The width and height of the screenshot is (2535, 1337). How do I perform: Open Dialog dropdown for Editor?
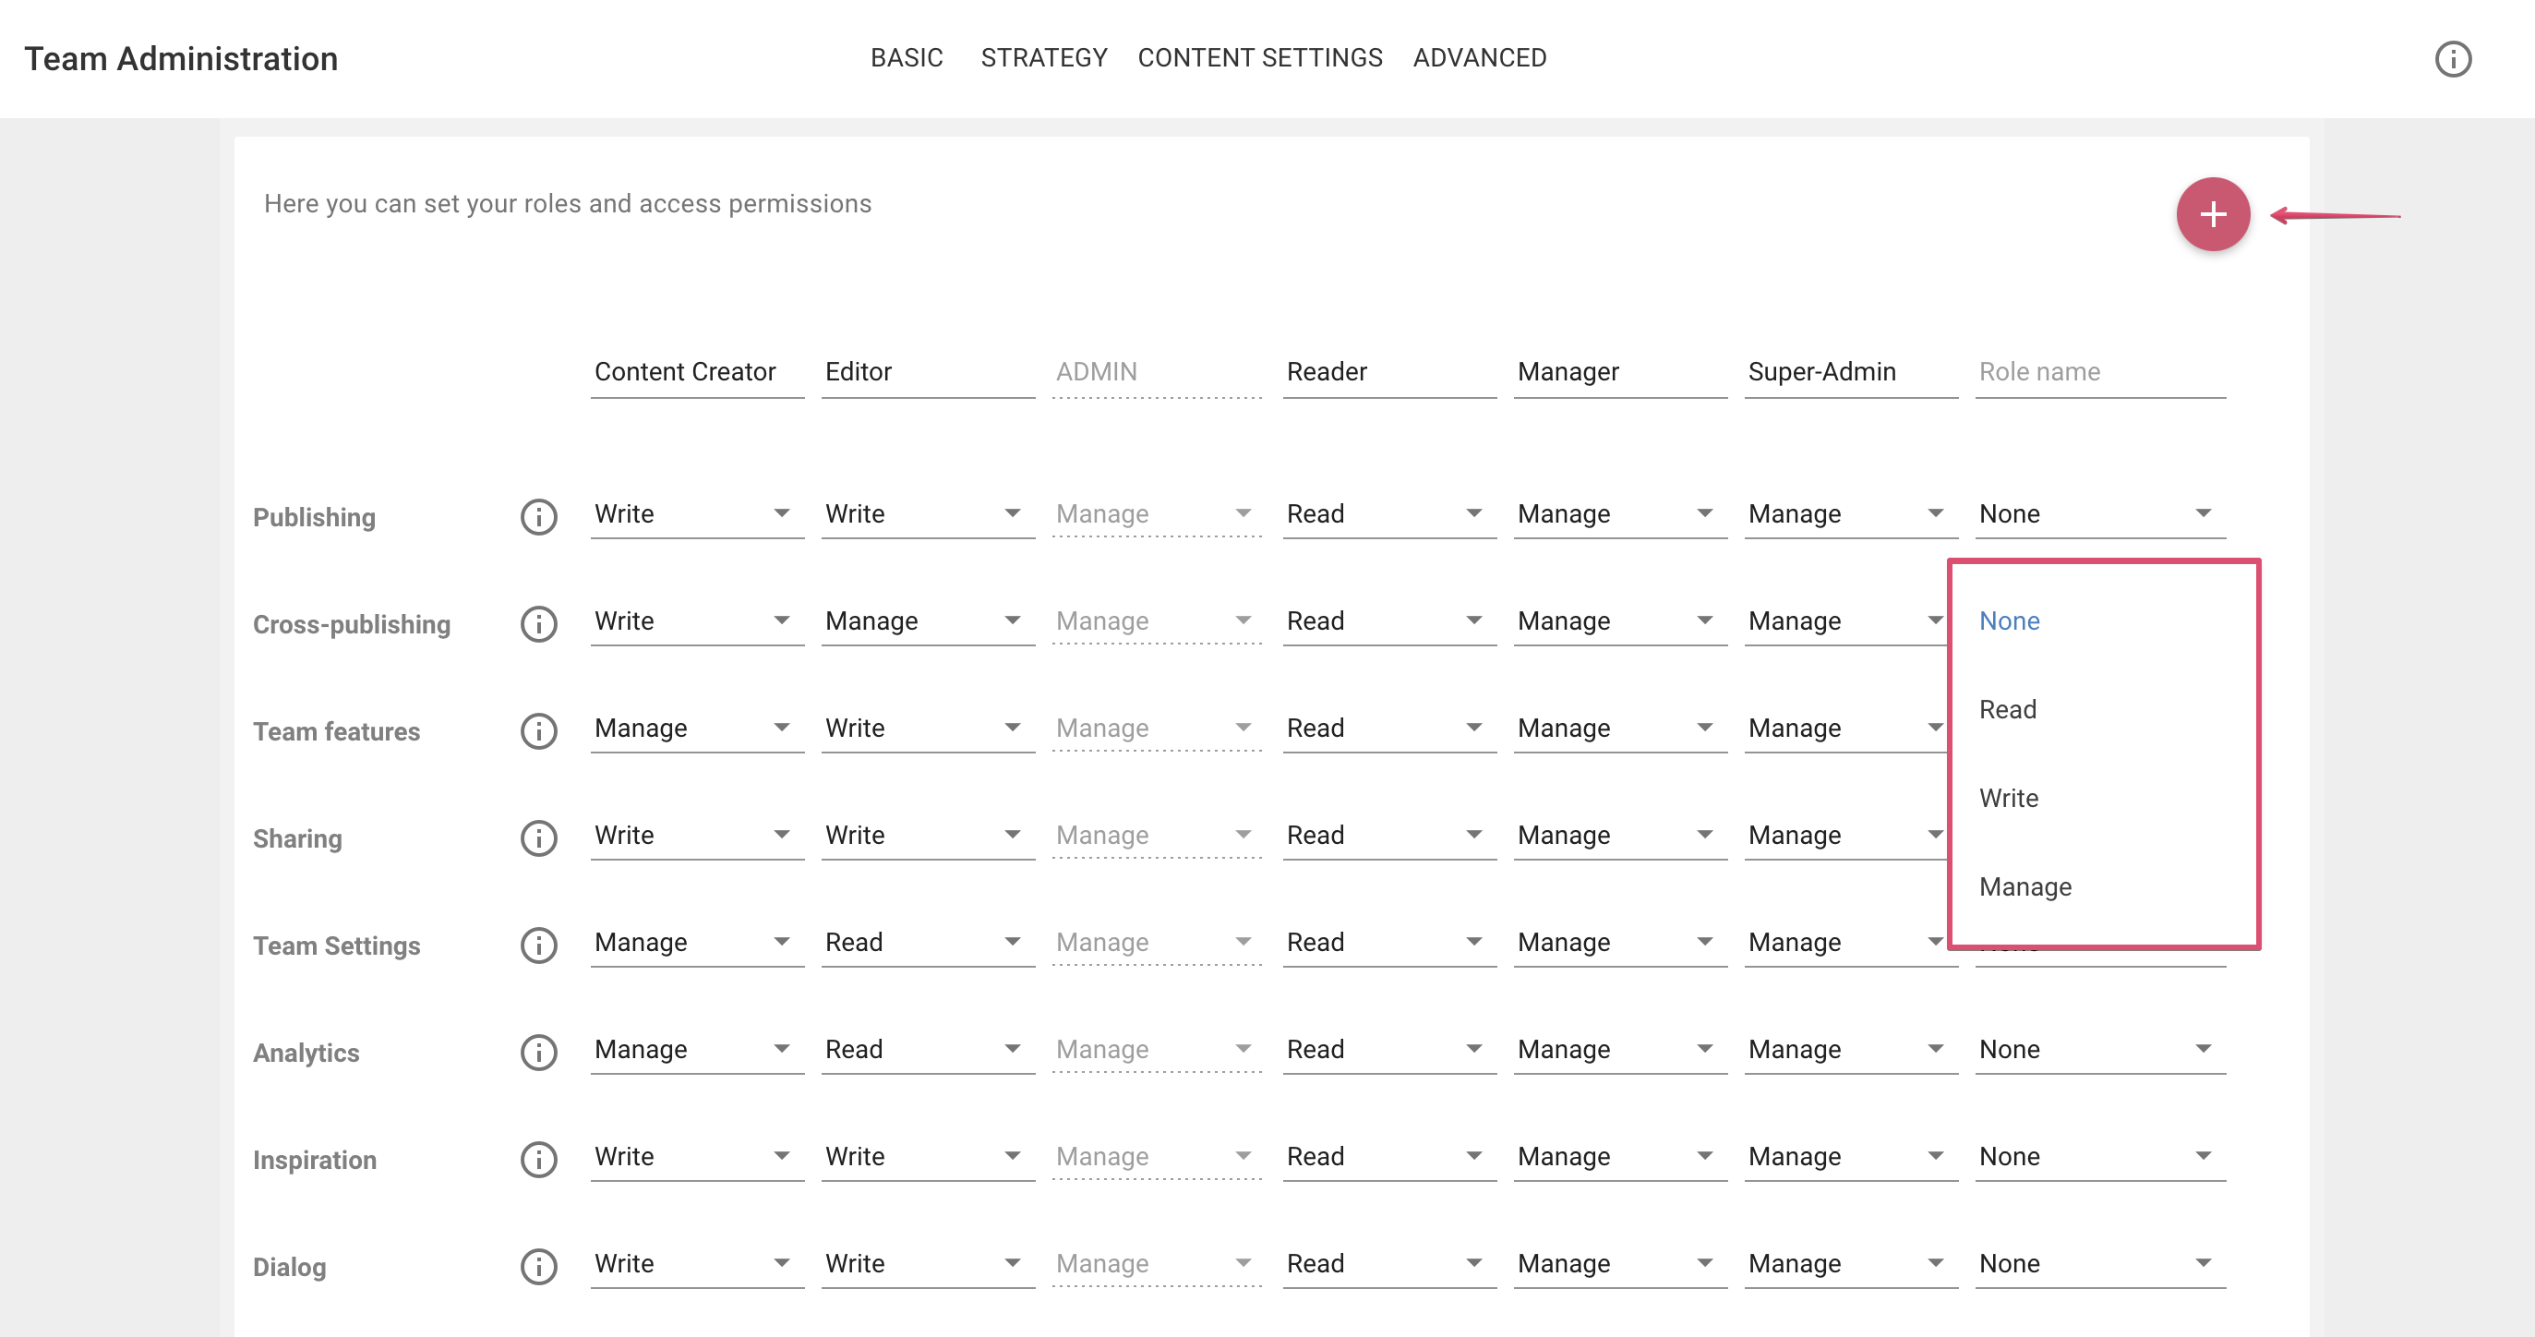click(928, 1264)
